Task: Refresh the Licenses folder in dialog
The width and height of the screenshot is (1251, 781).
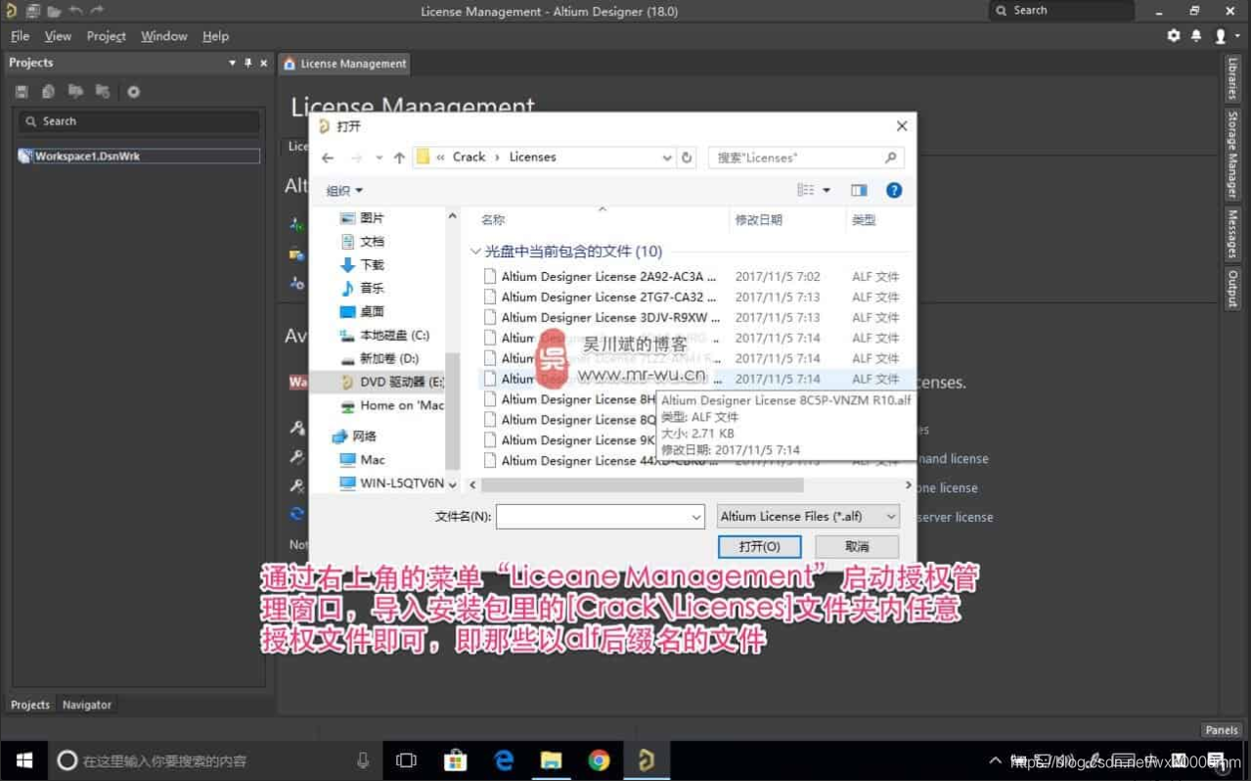Action: tap(687, 158)
